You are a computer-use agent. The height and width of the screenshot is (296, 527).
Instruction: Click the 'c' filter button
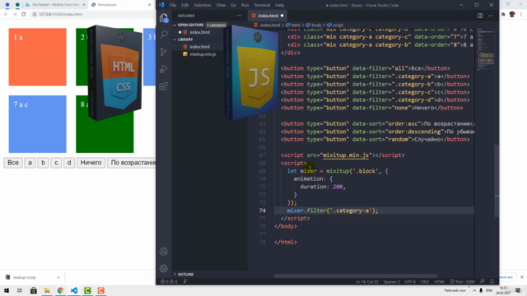pos(56,163)
